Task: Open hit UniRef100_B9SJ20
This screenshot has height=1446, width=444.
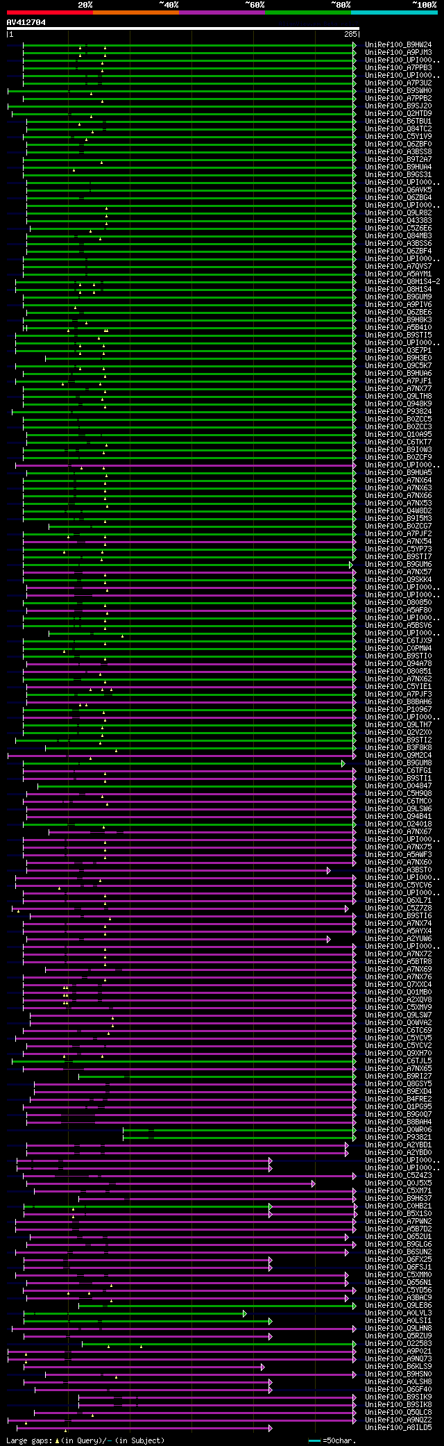Action: click(398, 106)
